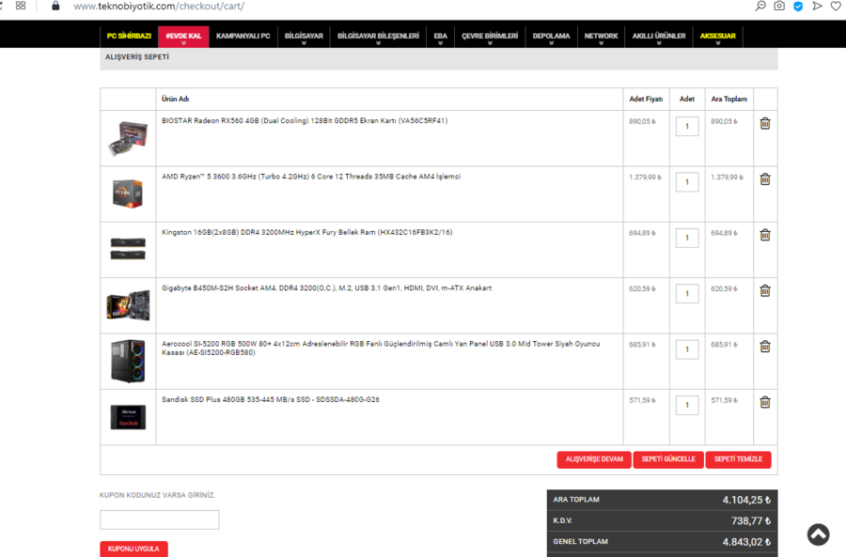This screenshot has height=557, width=846.
Task: Click ALIŞVERİŞE DEVAM button
Action: (x=594, y=459)
